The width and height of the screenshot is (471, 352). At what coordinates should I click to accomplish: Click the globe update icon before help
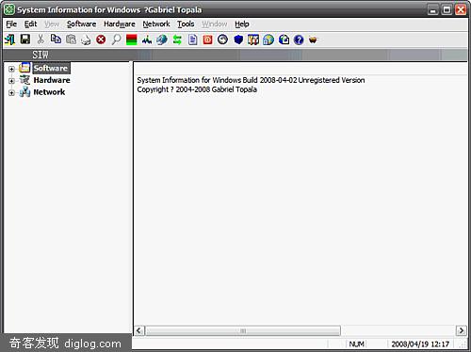(284, 40)
